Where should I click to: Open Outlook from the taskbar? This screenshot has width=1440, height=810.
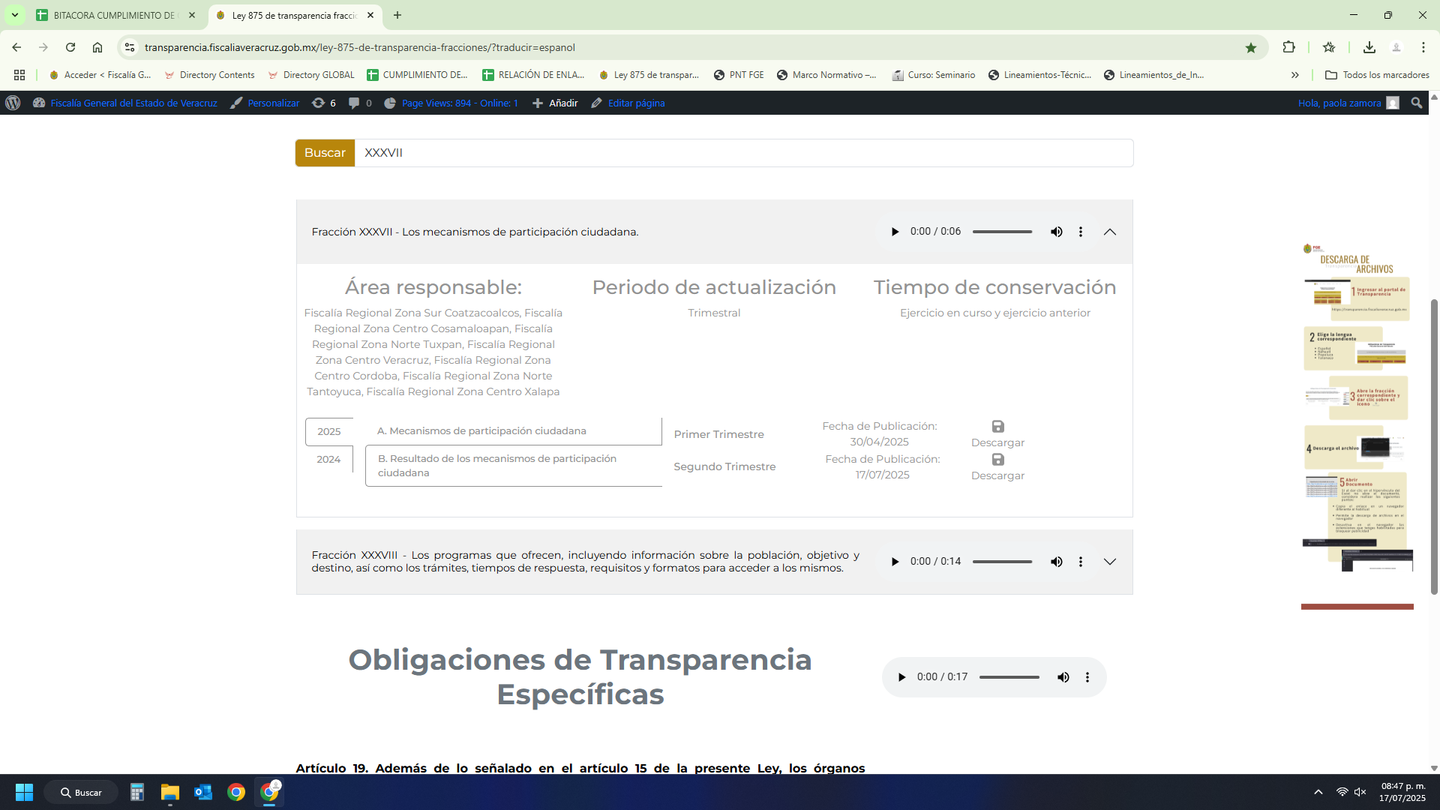tap(202, 792)
